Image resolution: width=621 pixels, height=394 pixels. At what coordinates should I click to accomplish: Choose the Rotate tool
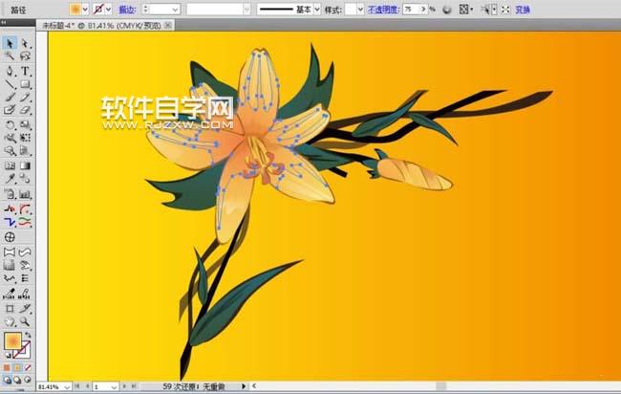[10, 125]
